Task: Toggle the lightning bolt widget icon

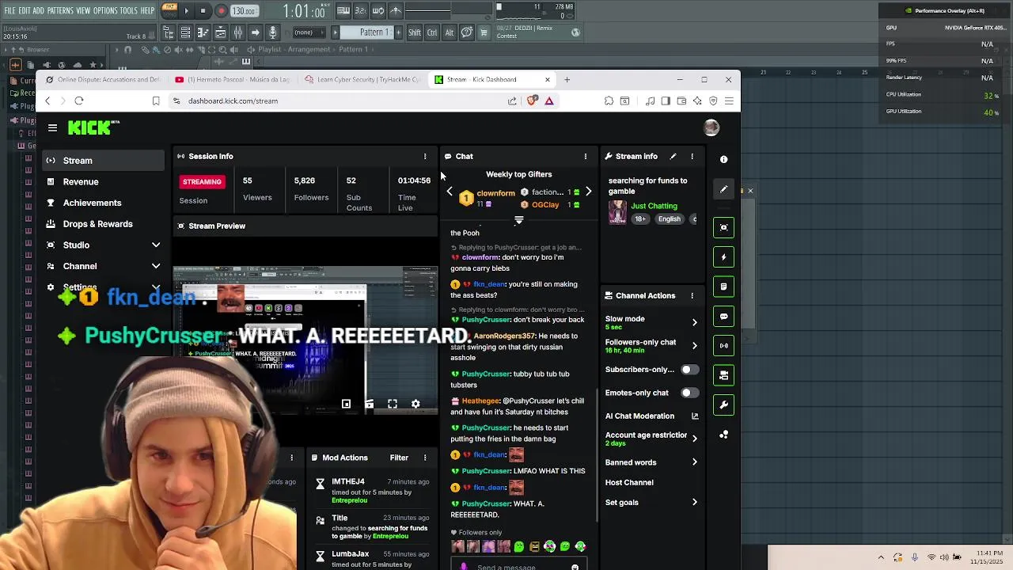Action: tap(723, 256)
